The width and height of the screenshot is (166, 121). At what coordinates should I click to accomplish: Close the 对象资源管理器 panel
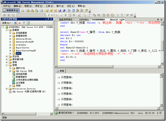click(51, 19)
